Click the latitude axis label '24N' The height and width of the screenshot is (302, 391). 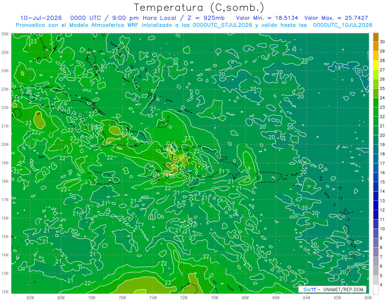(5, 70)
